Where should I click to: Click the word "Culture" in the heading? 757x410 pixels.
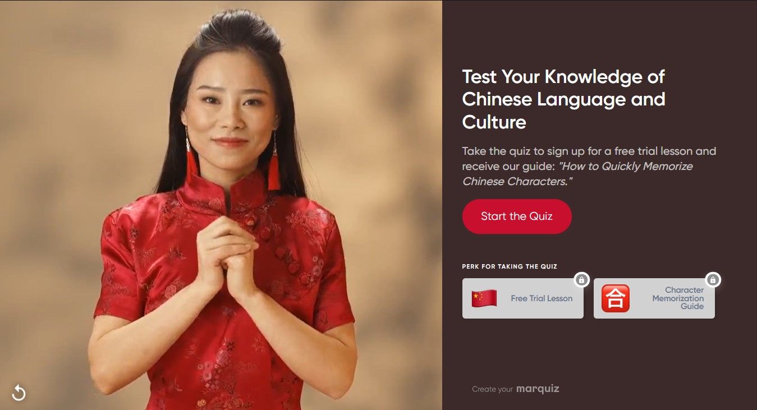tap(494, 122)
